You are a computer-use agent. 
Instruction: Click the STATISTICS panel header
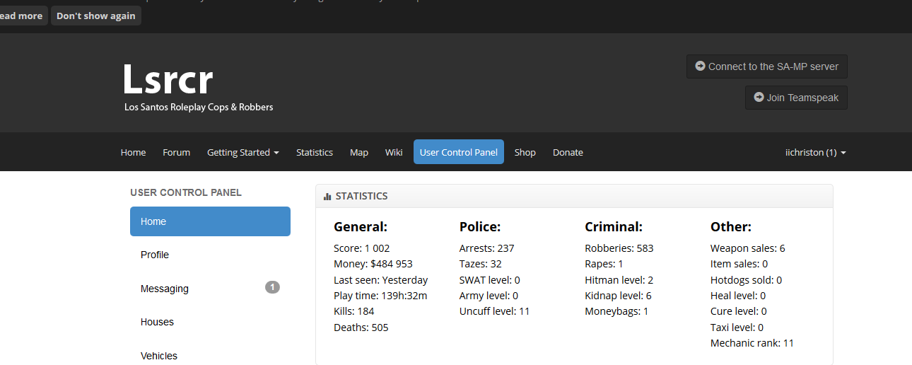click(x=574, y=196)
